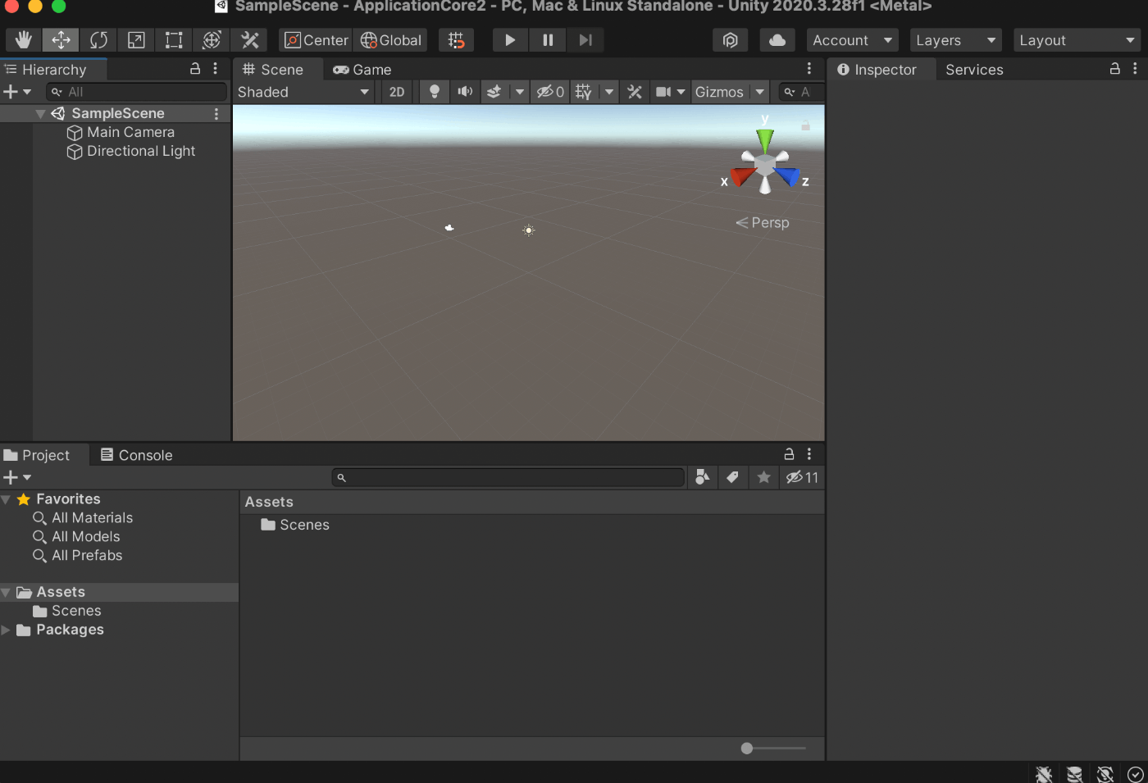The image size is (1148, 783).
Task: Toggle the Scene grid visibility
Action: pos(583,92)
